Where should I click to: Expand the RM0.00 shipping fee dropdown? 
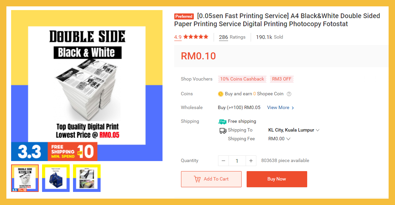[x=288, y=139]
